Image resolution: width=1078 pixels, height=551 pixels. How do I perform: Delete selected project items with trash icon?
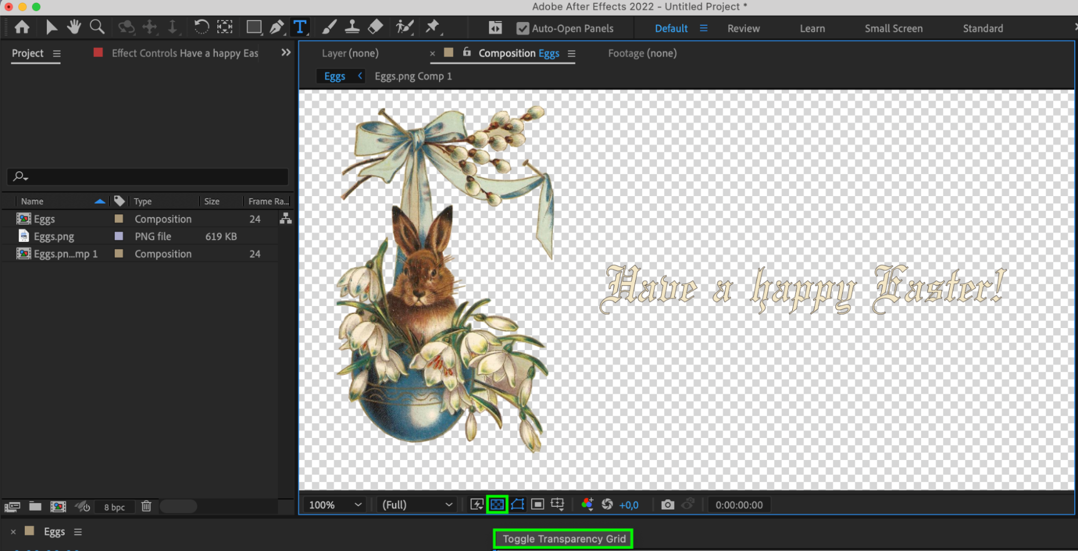point(146,506)
